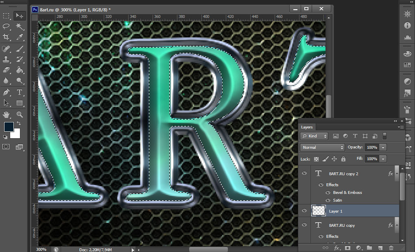The width and height of the screenshot is (415, 252).
Task: Add a layer mask
Action: click(x=347, y=248)
